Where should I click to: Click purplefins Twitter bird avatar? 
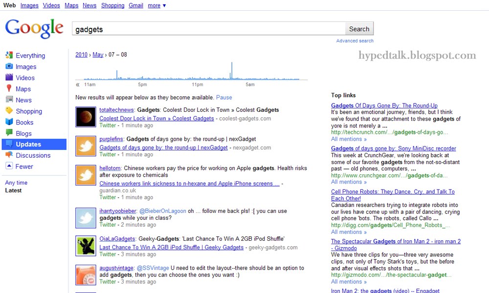86,146
